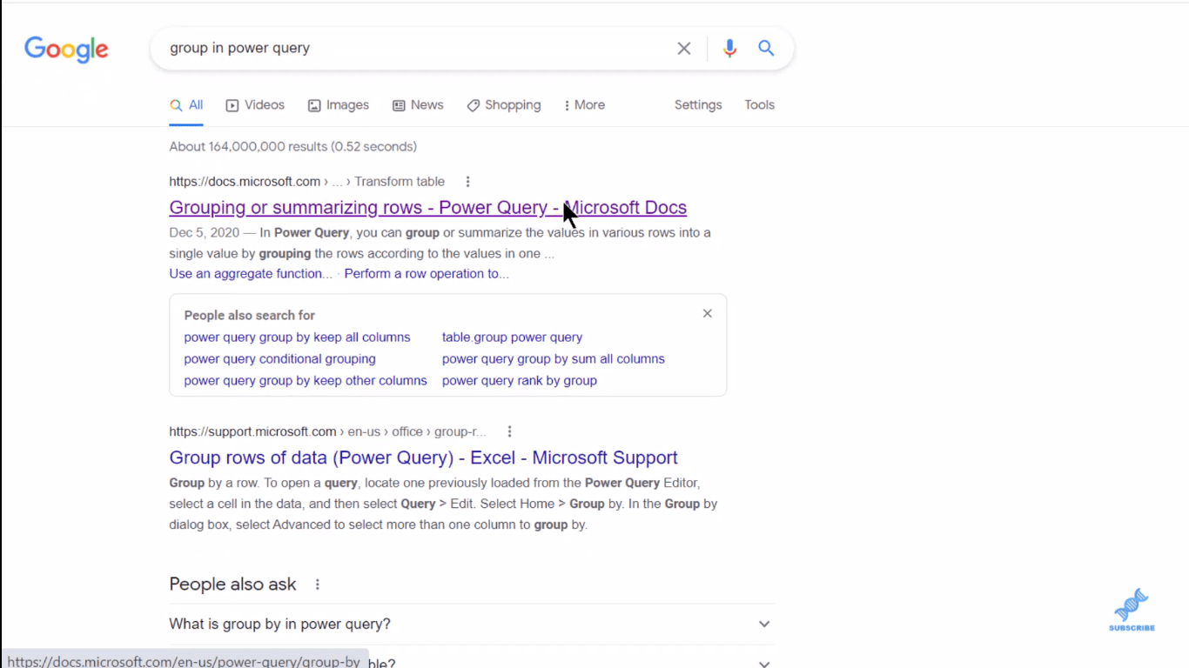Open search Settings
The image size is (1189, 668).
698,105
